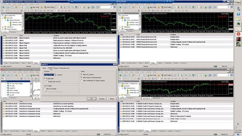Select bar chart icon in E-Global window
Image resolution: width=242 pixels, height=136 pixels.
tap(175, 75)
